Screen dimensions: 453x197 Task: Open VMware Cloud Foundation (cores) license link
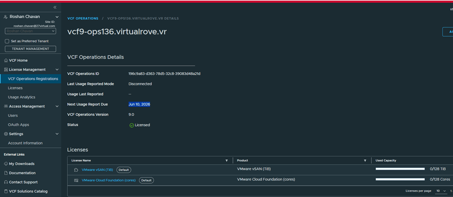(109, 180)
